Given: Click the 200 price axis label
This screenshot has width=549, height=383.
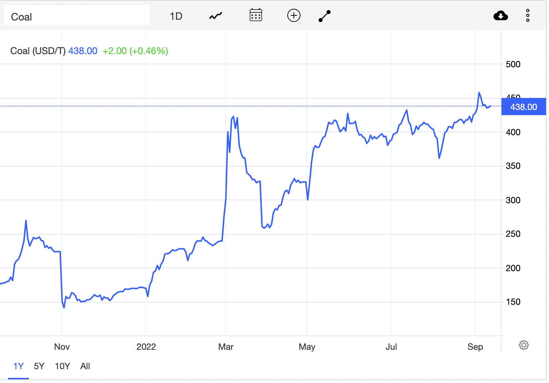Looking at the screenshot, I should [513, 268].
